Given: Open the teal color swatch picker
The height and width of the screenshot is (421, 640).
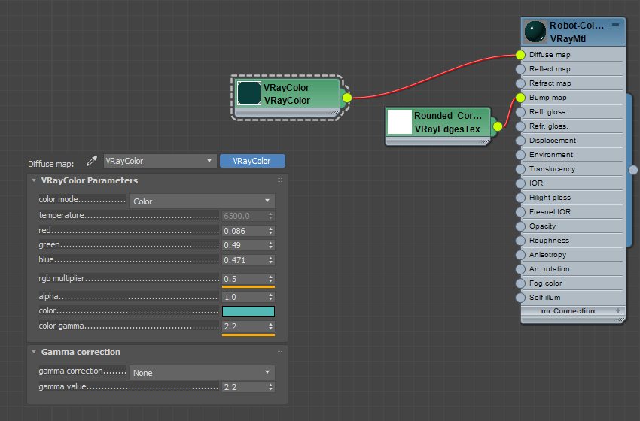Looking at the screenshot, I should pos(248,311).
